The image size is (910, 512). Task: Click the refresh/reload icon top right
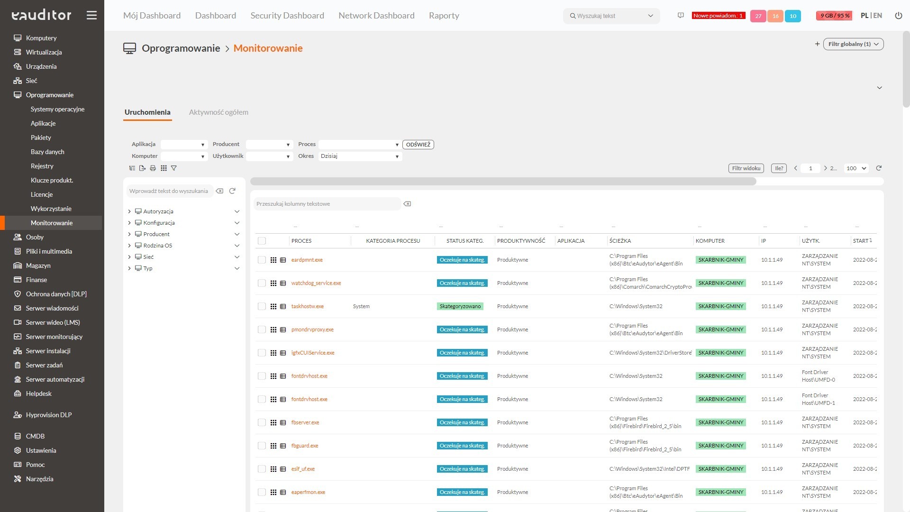879,167
